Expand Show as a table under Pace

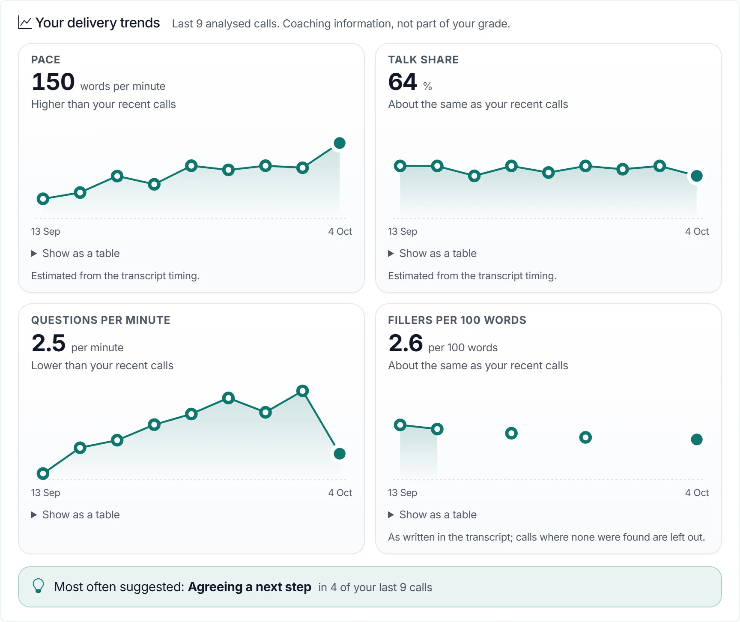[75, 254]
